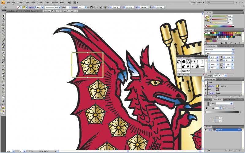Close the Grime Vector Pack panel

(207, 56)
